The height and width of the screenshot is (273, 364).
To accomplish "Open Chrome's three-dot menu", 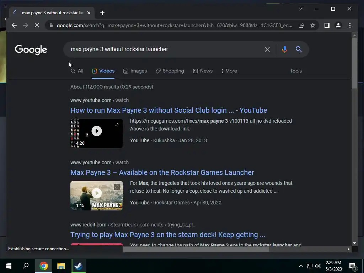I will (350, 25).
